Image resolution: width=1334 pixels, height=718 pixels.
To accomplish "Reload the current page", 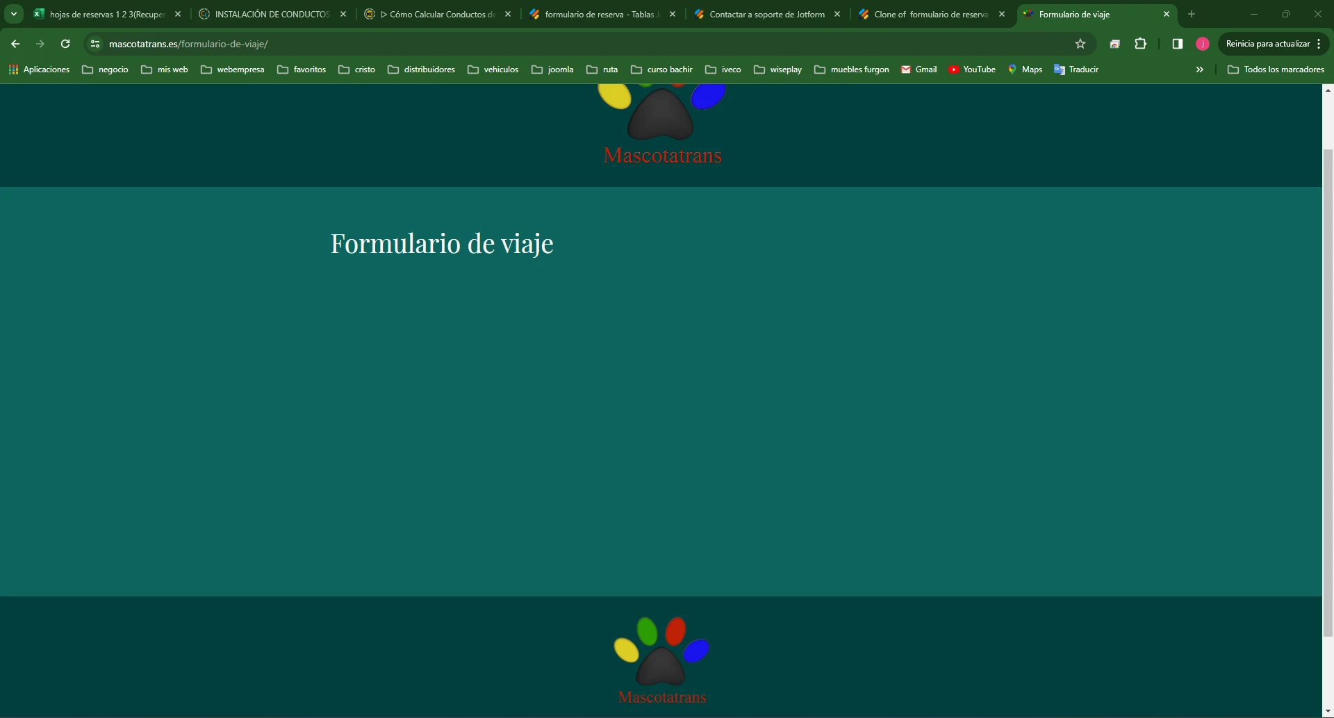I will pyautogui.click(x=65, y=43).
